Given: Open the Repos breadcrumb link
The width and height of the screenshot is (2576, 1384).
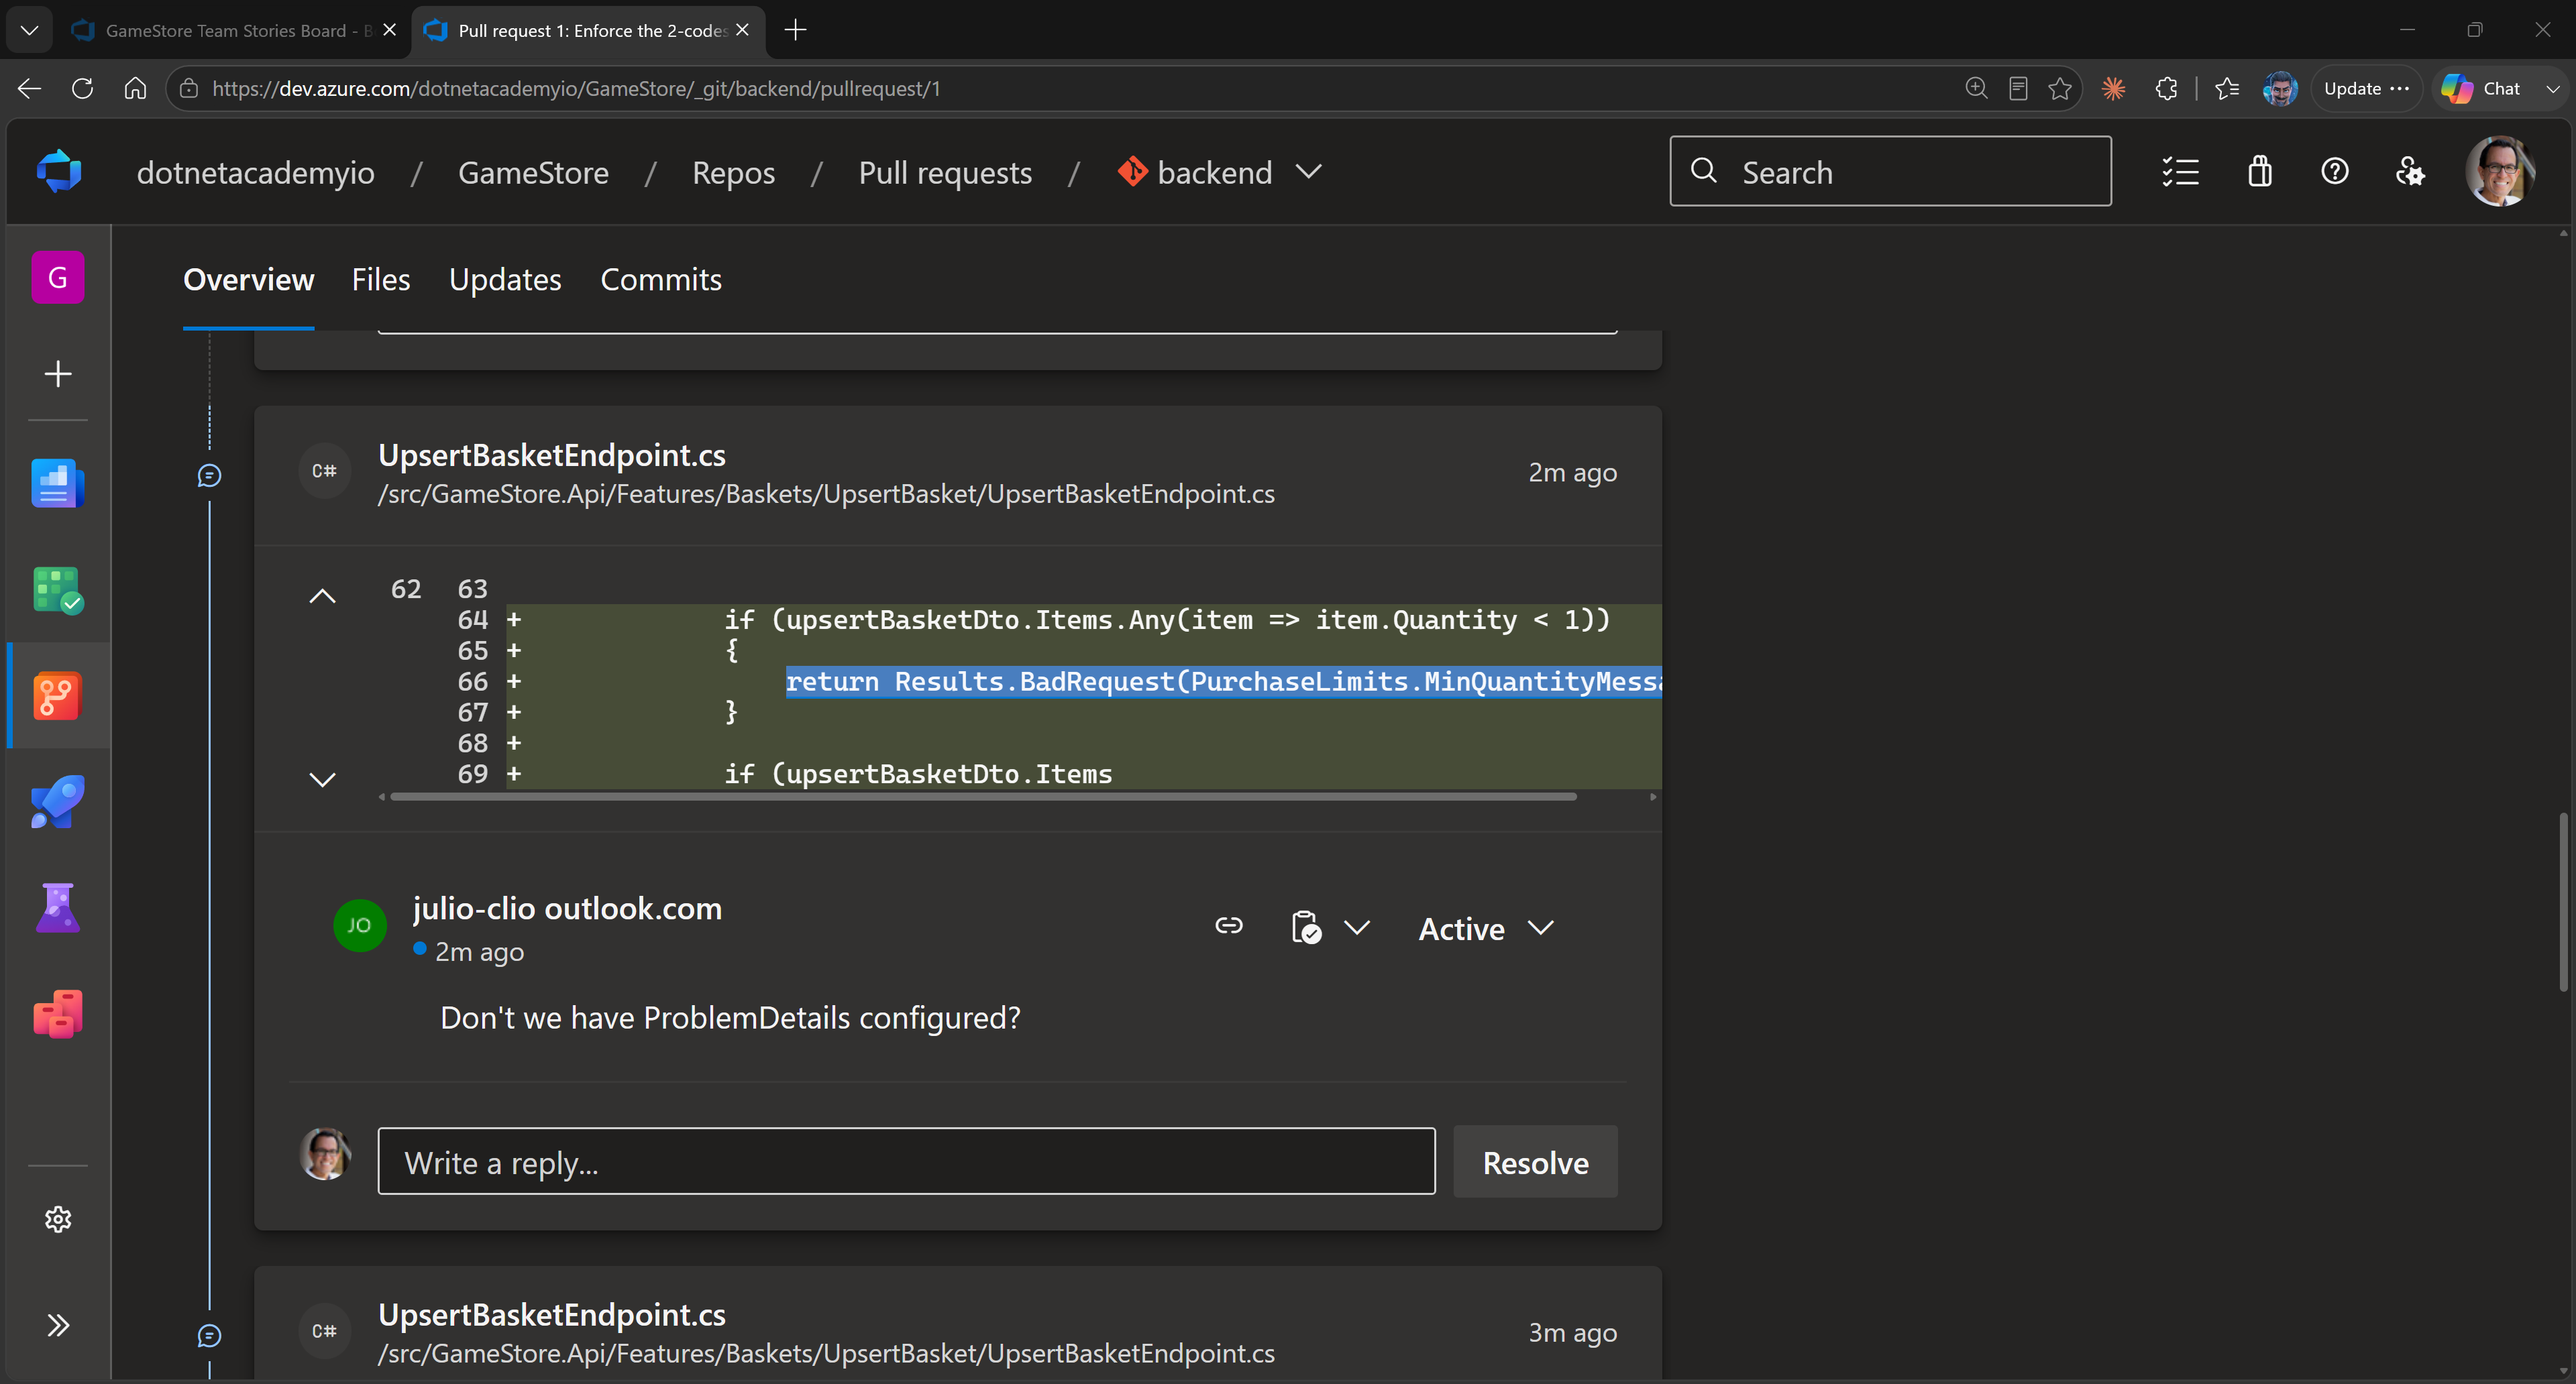Looking at the screenshot, I should pos(733,173).
